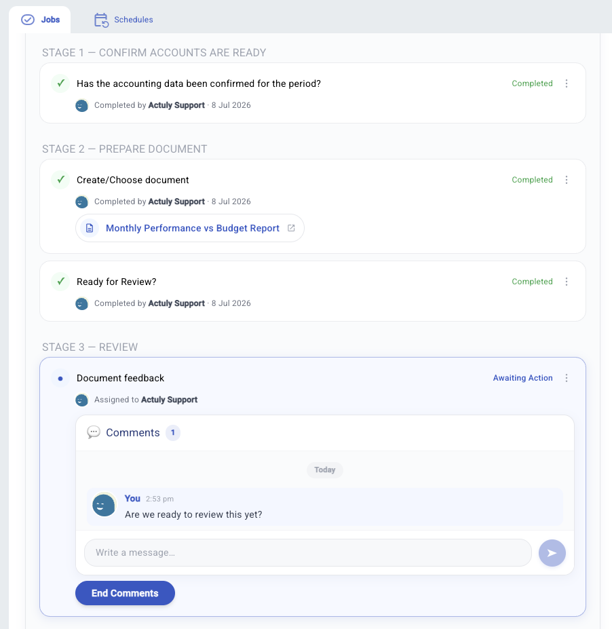
Task: Click the Comments speech bubble icon
Action: click(x=94, y=432)
